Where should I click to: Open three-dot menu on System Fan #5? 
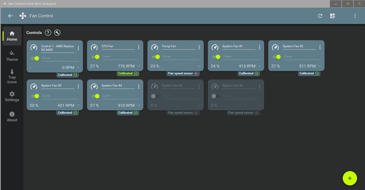point(199,87)
